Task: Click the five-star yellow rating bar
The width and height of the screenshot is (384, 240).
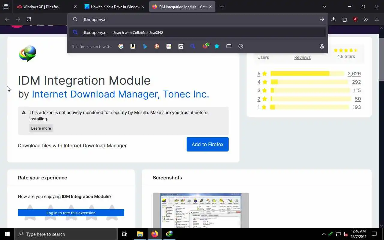Action: [307, 73]
